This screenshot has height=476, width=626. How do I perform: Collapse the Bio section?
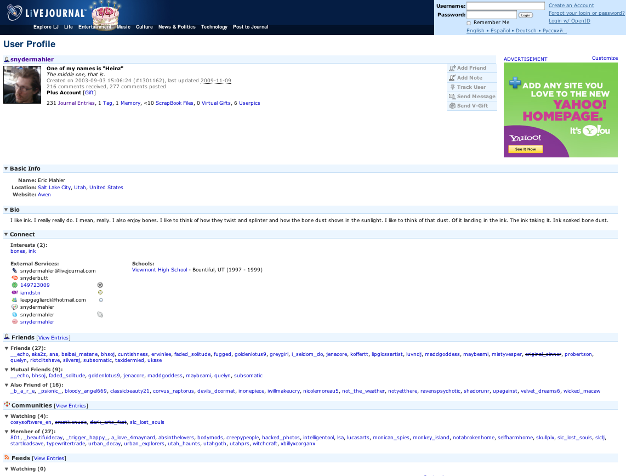pos(6,209)
